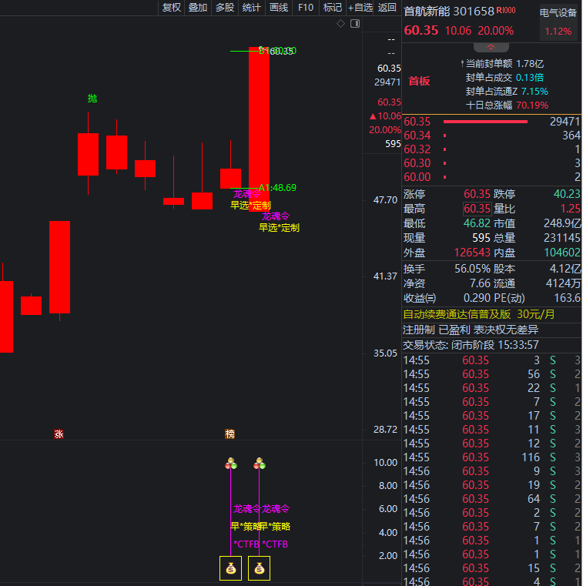Click the diamond icon above the chart
The height and width of the screenshot is (586, 583).
[341, 24]
